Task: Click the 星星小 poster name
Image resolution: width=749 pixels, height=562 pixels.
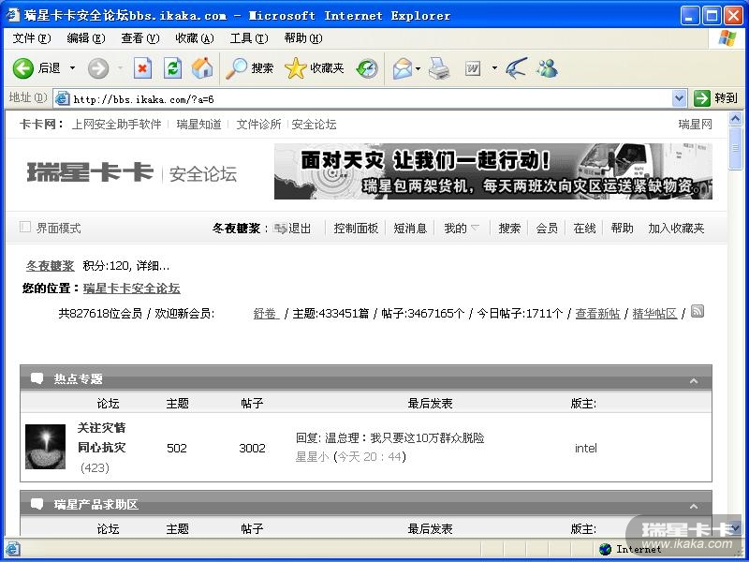Action: coord(312,457)
